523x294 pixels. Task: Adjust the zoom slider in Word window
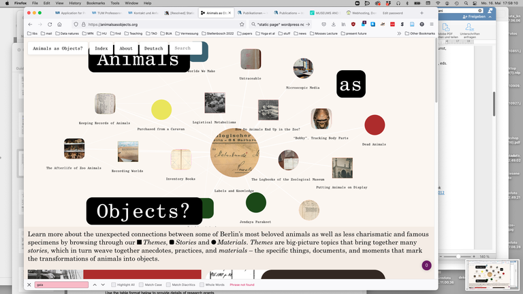(458, 257)
